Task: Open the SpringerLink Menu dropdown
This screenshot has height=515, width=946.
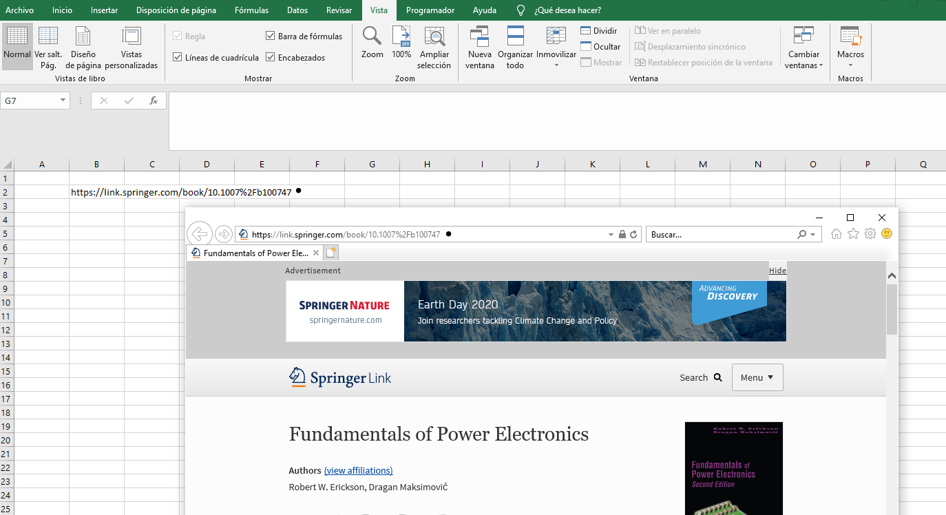Action: click(x=757, y=377)
